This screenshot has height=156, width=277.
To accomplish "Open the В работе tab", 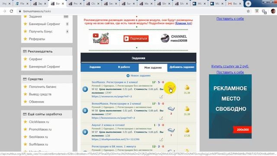I will (124, 67).
